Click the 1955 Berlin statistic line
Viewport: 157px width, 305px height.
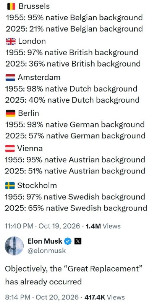(75, 125)
